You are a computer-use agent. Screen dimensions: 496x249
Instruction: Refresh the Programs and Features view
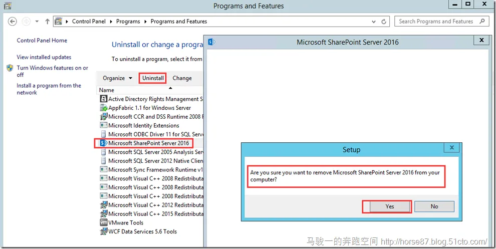click(x=384, y=22)
